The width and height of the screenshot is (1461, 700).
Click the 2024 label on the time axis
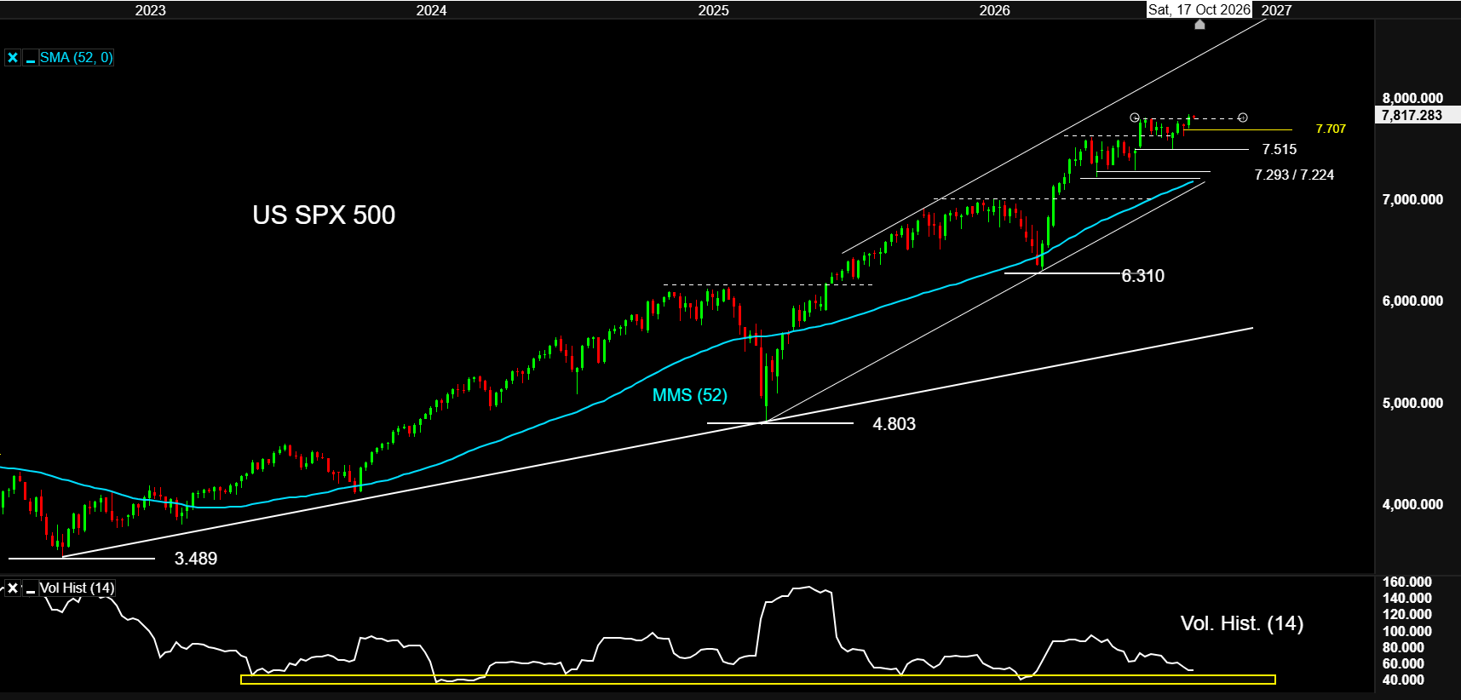pyautogui.click(x=431, y=10)
